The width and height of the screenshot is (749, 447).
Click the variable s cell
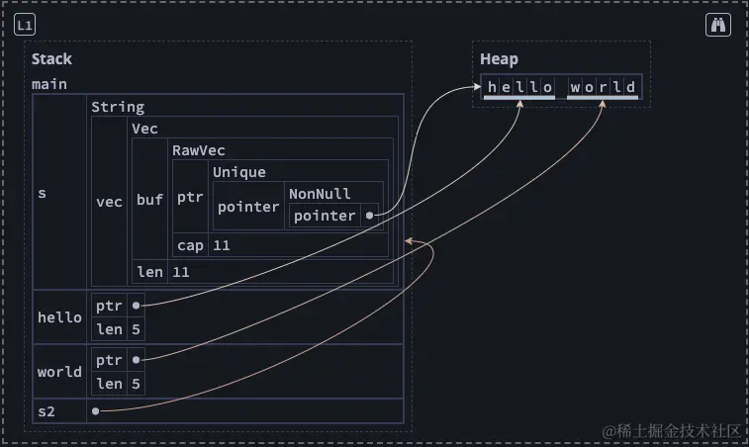pyautogui.click(x=59, y=193)
